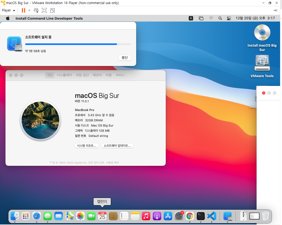Toggle VMware Unity mode icon
The width and height of the screenshot is (282, 225).
pos(53,10)
